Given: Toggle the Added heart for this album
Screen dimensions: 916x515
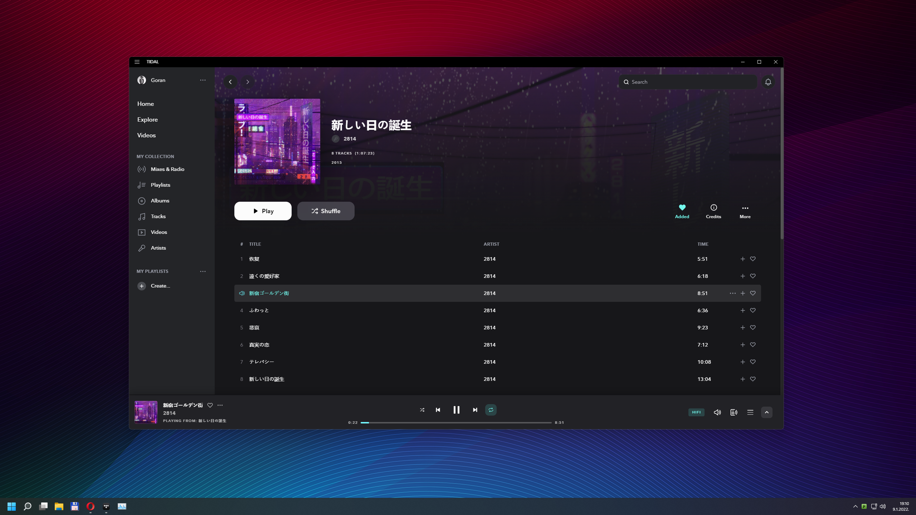Looking at the screenshot, I should click(x=682, y=211).
